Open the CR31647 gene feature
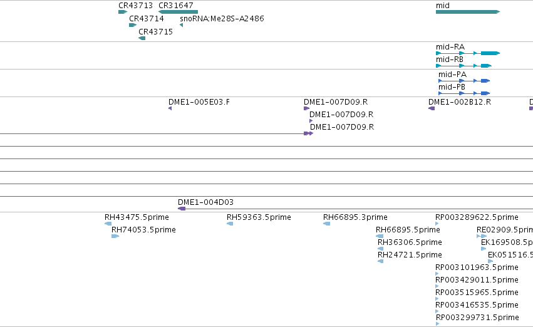The image size is (533, 327). pos(178,12)
